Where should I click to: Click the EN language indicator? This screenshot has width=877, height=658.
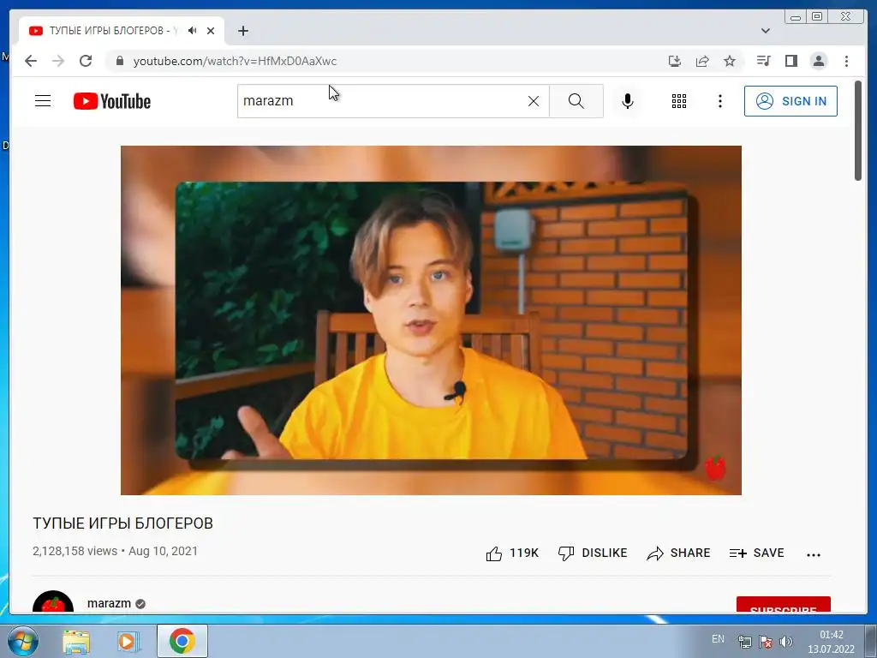pos(719,639)
